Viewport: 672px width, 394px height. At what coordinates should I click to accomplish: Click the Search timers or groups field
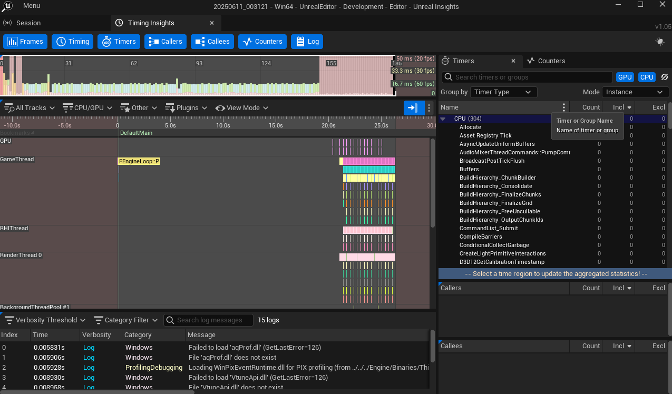tap(527, 77)
